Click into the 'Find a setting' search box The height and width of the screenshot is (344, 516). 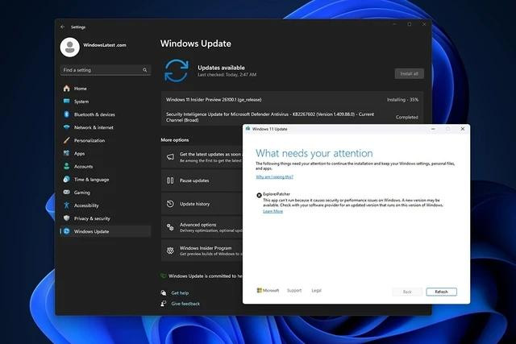point(106,70)
